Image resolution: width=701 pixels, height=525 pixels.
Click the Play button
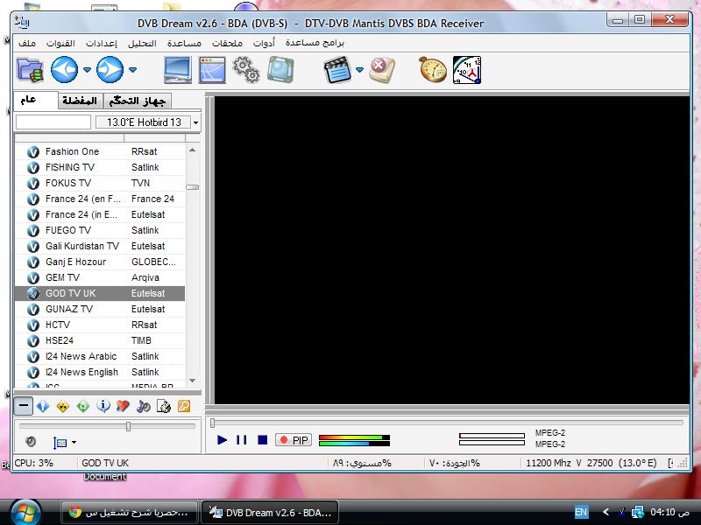click(x=223, y=440)
